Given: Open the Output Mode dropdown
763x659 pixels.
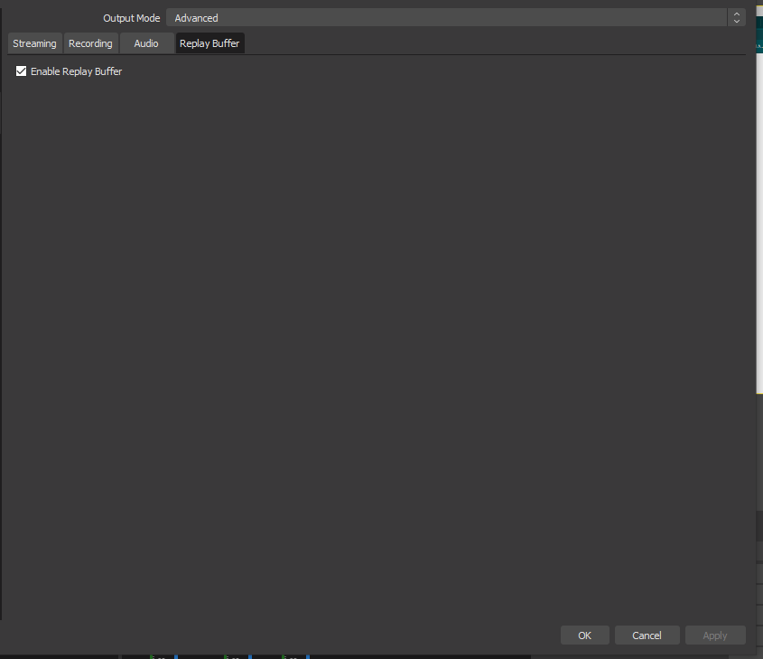Looking at the screenshot, I should tap(449, 17).
